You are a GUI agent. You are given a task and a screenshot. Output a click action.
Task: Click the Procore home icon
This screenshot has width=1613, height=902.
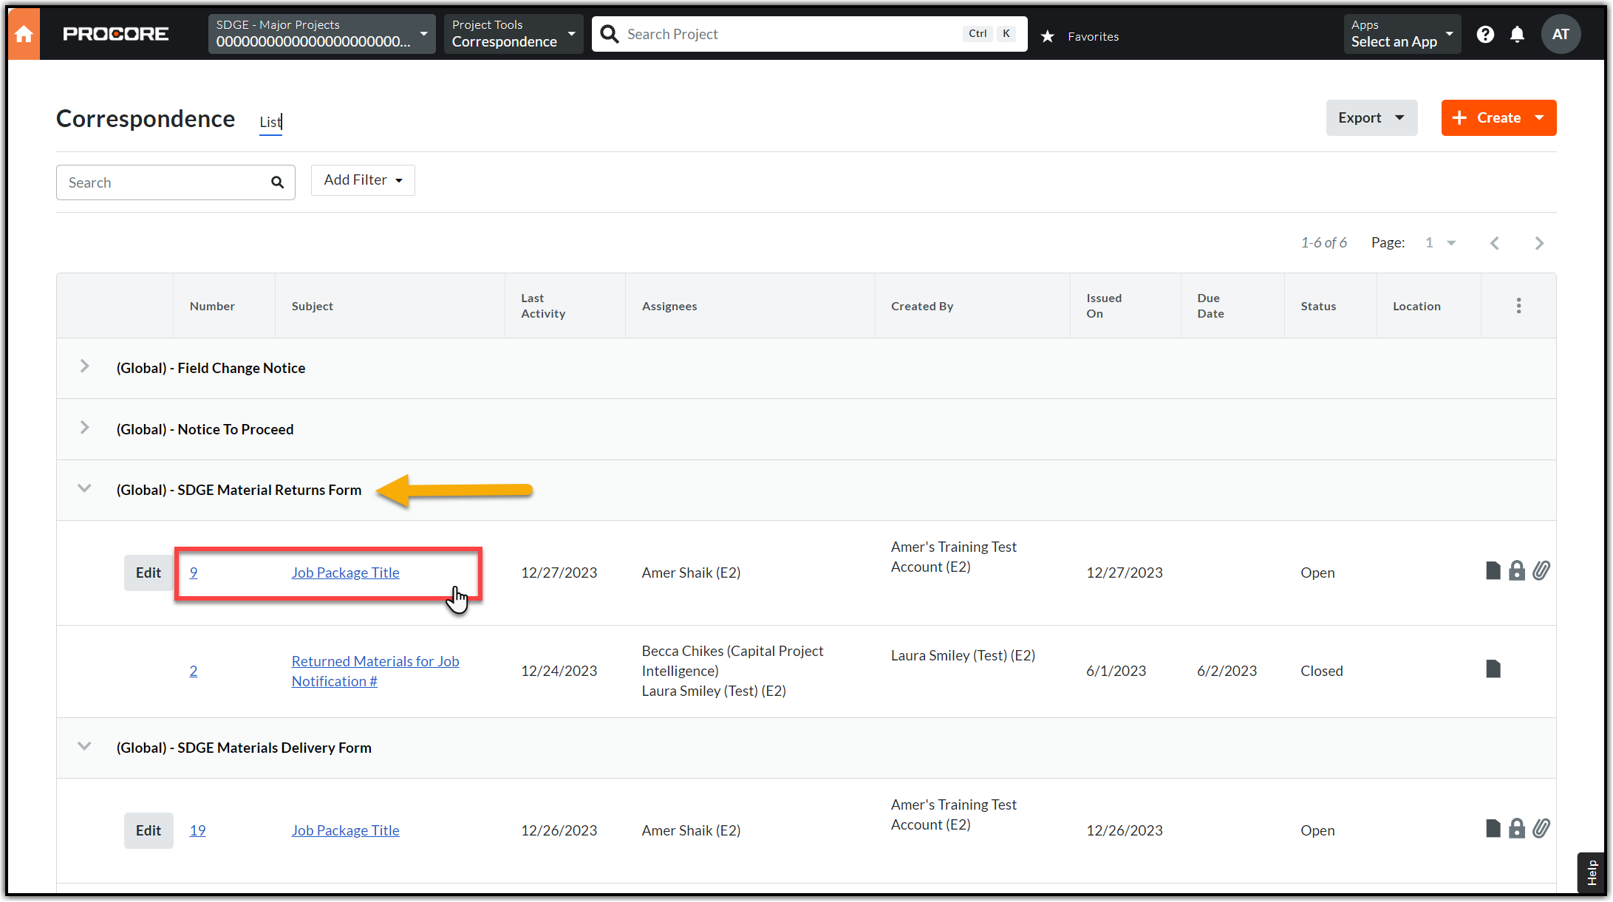point(24,34)
